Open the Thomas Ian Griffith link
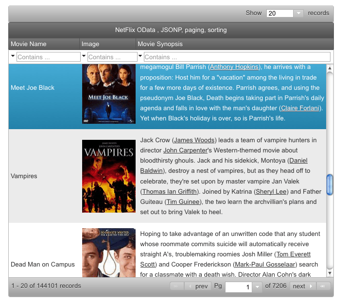The height and width of the screenshot is (301, 348). [170, 191]
